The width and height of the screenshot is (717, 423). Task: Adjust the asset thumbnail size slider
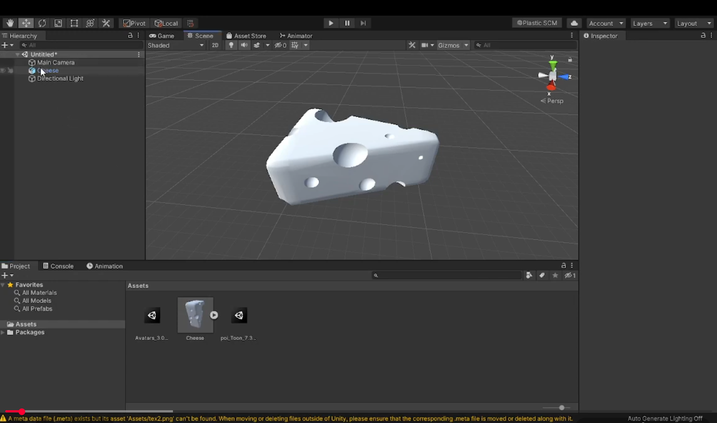tap(562, 408)
